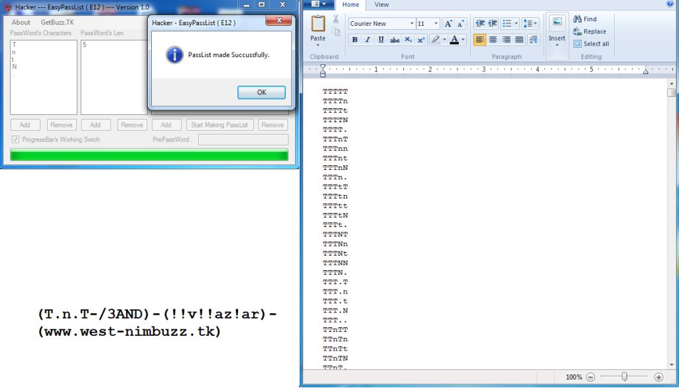Click the Paste clipboard icon
The width and height of the screenshot is (679, 389).
(x=318, y=23)
